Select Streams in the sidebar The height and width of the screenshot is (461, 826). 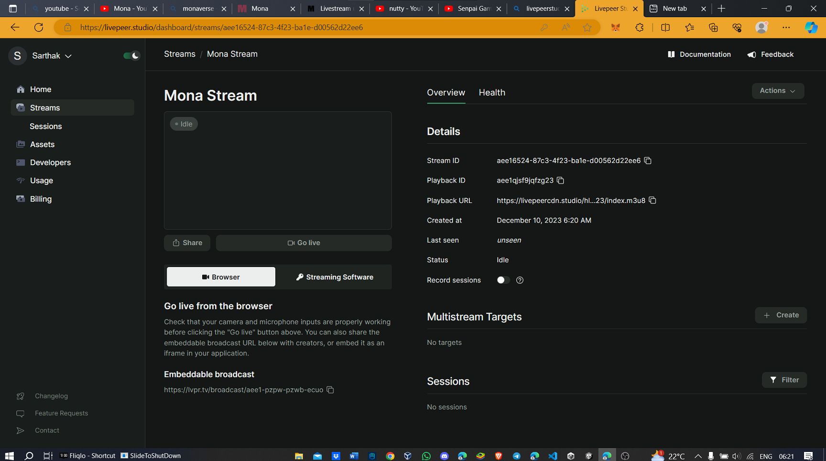pos(73,108)
